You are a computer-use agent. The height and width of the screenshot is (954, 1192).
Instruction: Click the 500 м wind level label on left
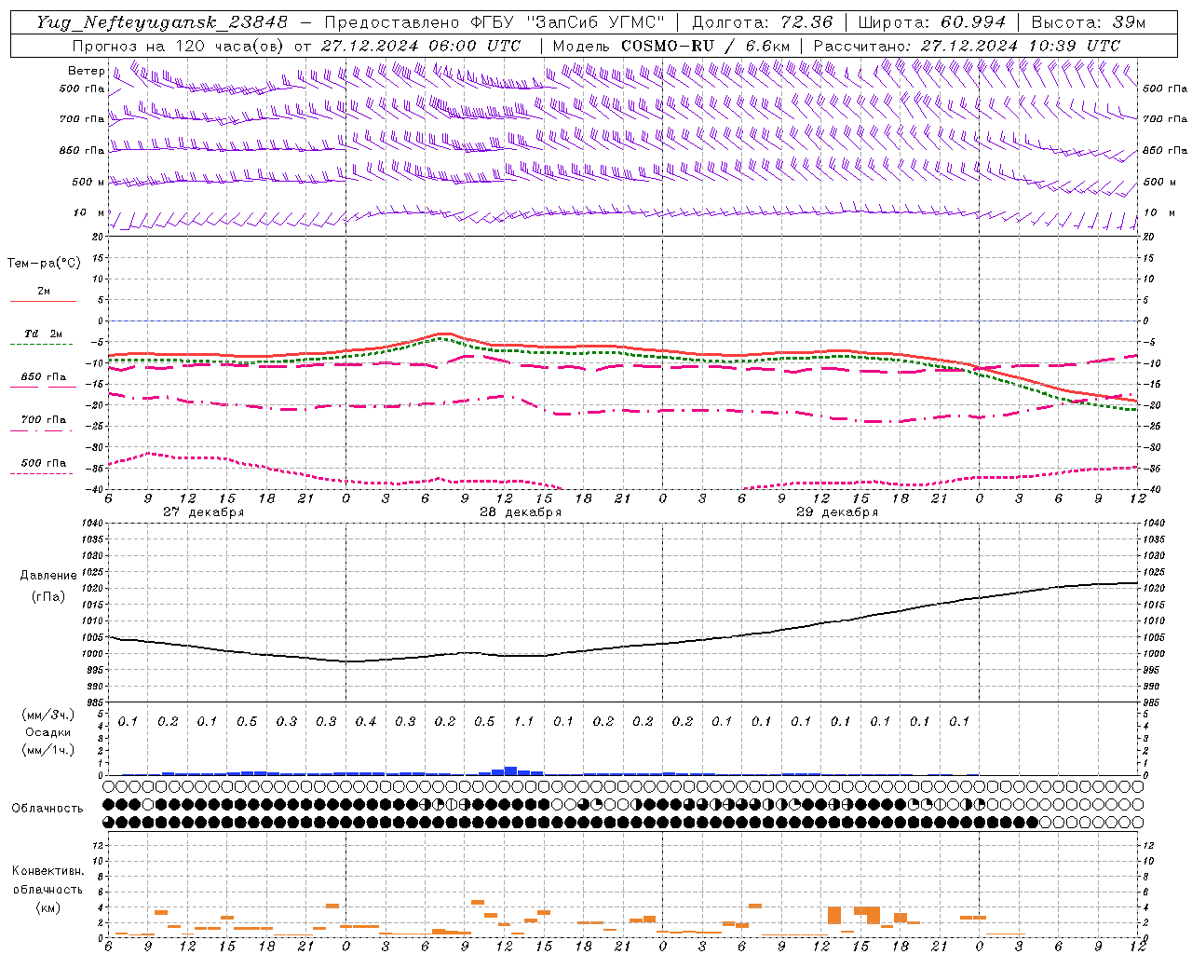tap(89, 182)
